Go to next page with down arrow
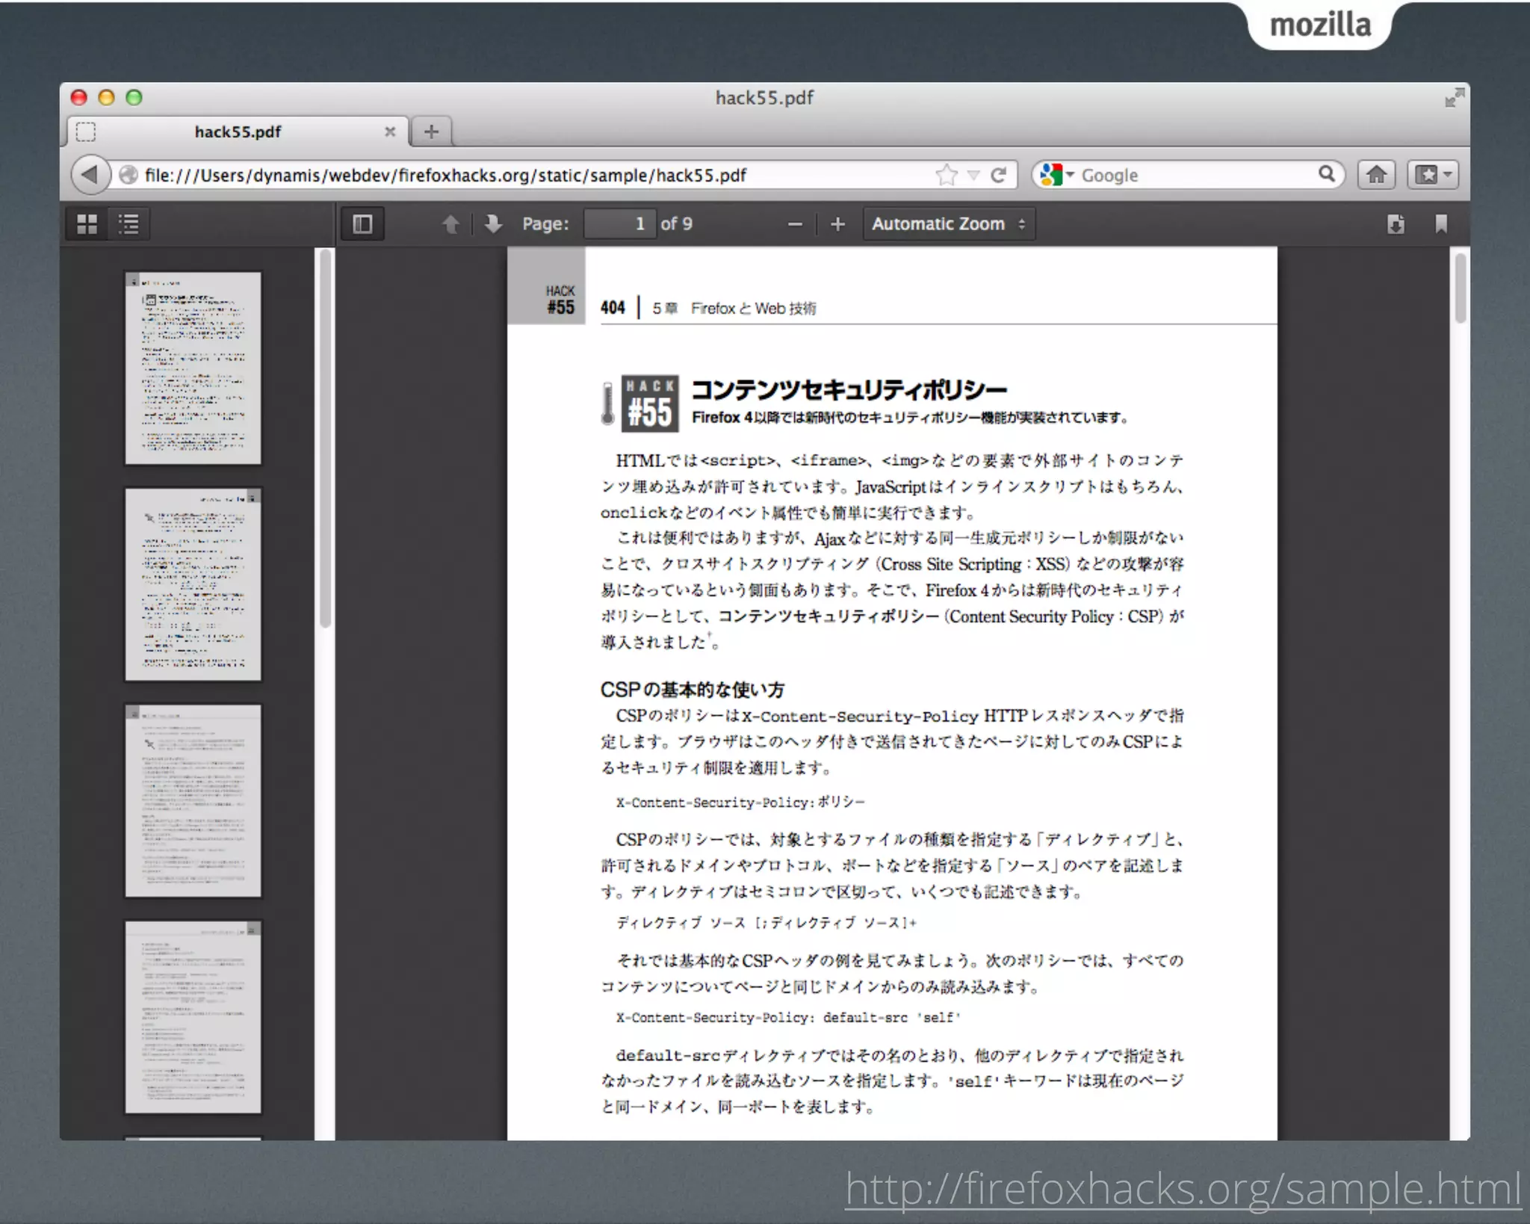The image size is (1530, 1224). 493,223
